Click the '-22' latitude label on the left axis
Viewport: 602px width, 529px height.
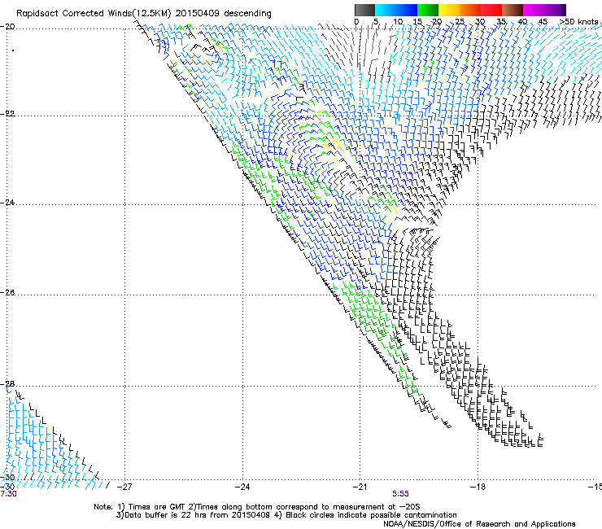(x=7, y=113)
